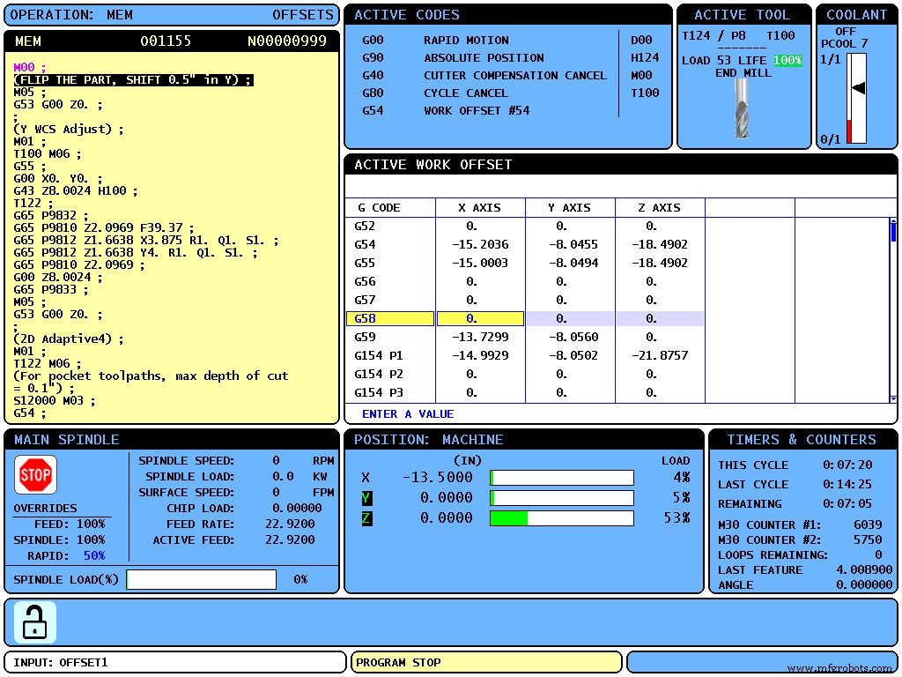Expand the TIMERS & COUNTERS panel header

coord(802,439)
